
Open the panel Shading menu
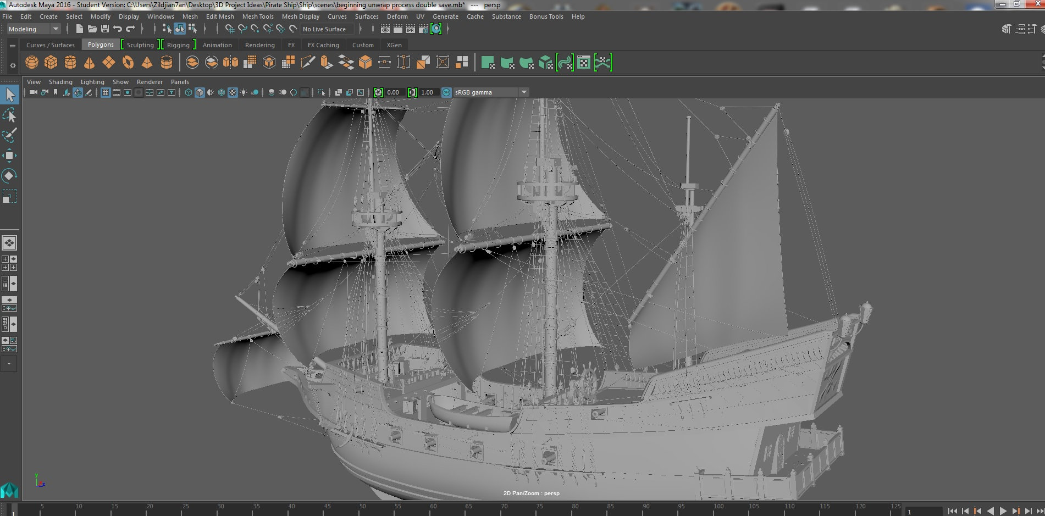tap(60, 82)
